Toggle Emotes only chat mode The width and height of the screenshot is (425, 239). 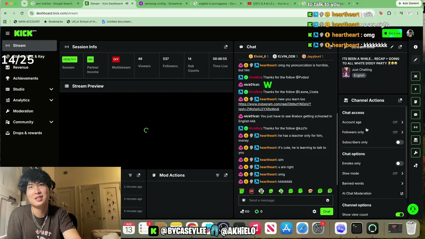click(x=399, y=163)
